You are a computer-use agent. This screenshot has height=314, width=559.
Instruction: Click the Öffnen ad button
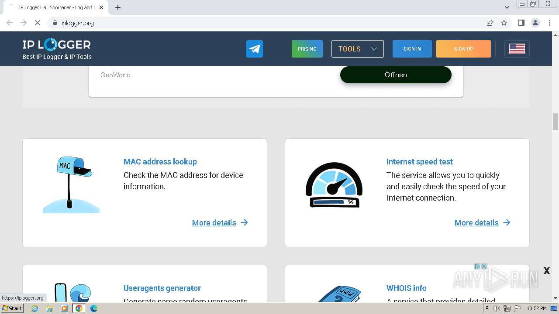point(396,75)
